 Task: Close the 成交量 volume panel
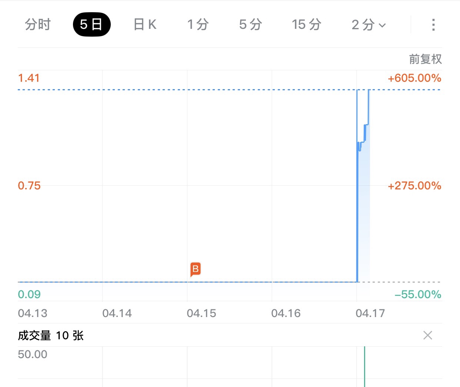[x=428, y=336]
